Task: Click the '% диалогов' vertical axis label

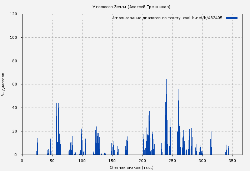Action: click(x=3, y=84)
